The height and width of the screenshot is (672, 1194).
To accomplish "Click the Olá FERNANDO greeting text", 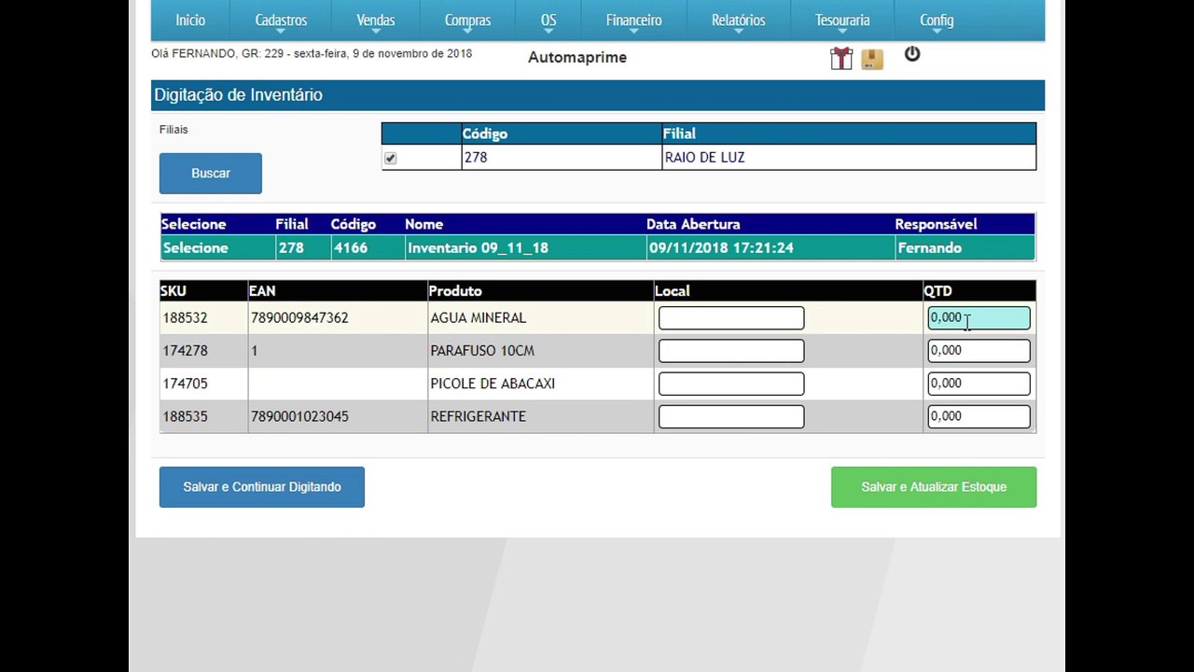I will pyautogui.click(x=312, y=54).
